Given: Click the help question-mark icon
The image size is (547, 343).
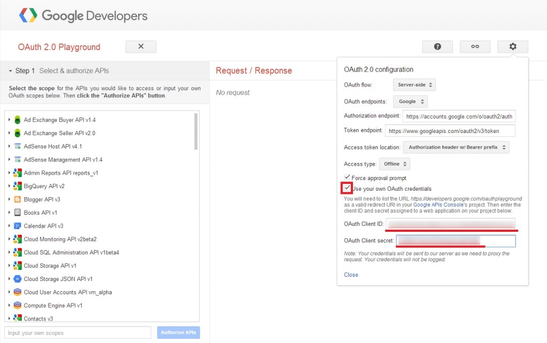Looking at the screenshot, I should click(x=437, y=46).
